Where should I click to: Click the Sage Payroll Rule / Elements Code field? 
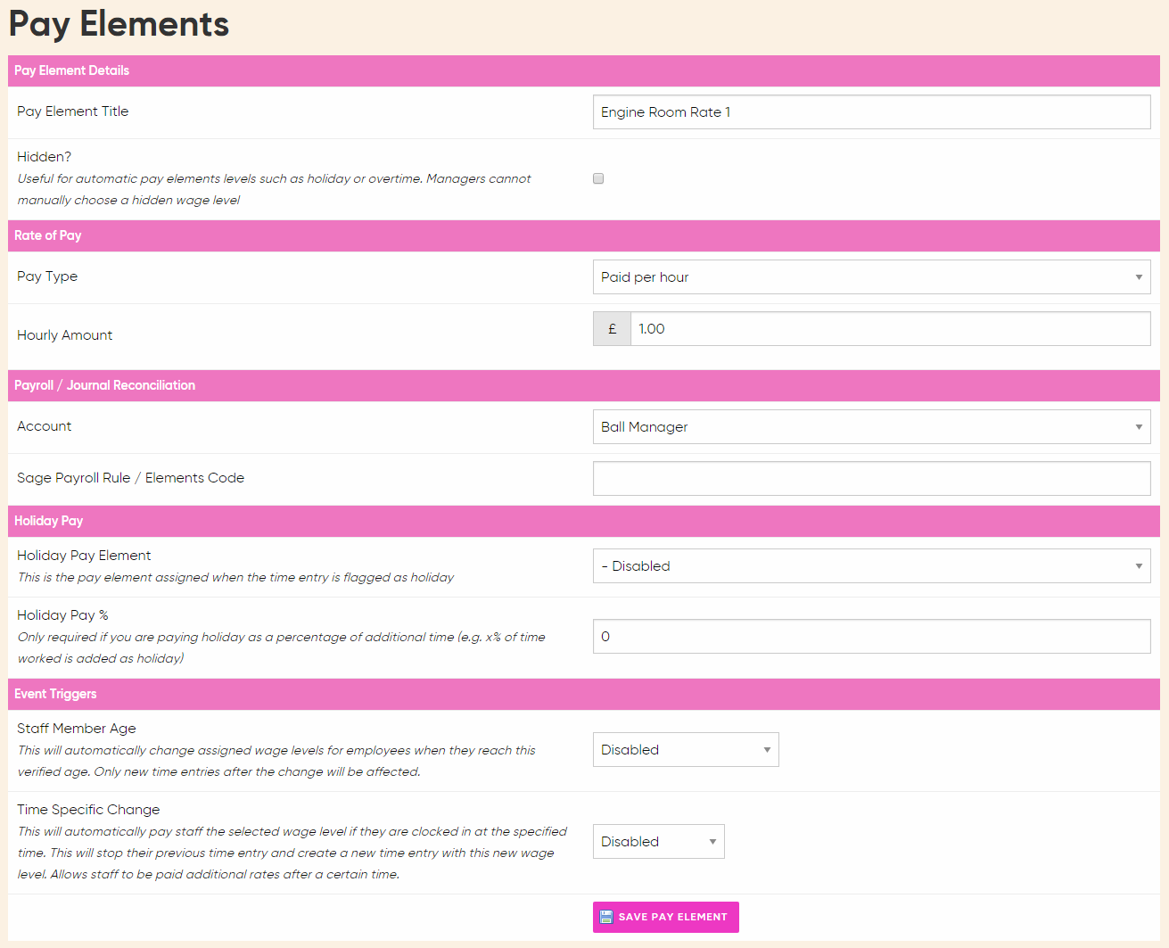tap(871, 478)
